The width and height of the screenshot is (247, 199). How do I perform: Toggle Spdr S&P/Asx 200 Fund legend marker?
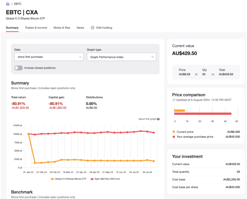tap(92, 179)
